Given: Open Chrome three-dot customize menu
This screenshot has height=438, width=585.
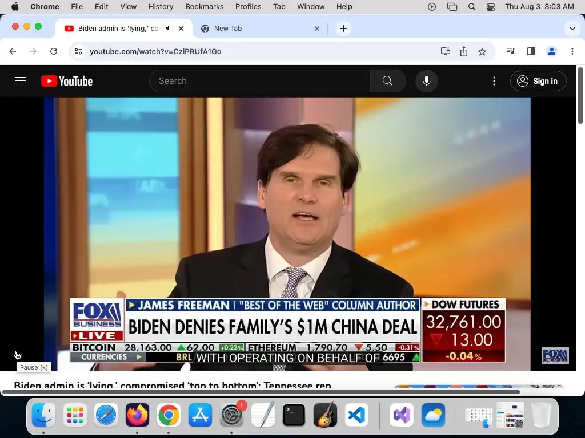Looking at the screenshot, I should [572, 51].
